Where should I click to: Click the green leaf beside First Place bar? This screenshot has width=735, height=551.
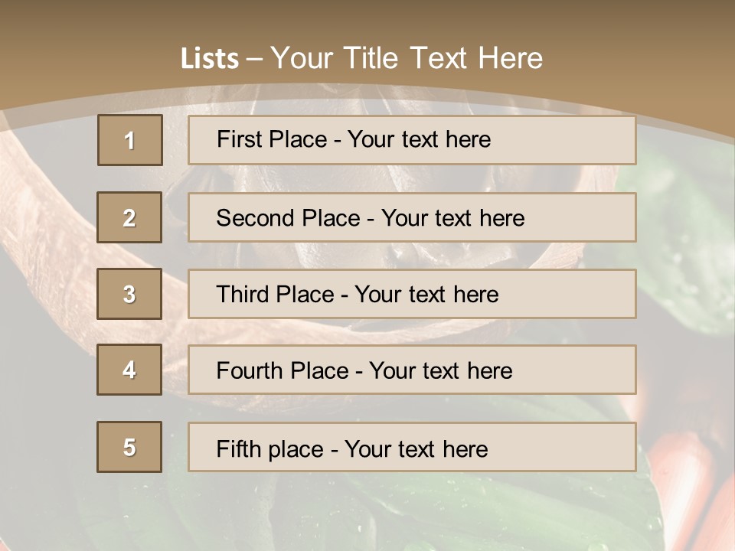pyautogui.click(x=674, y=191)
